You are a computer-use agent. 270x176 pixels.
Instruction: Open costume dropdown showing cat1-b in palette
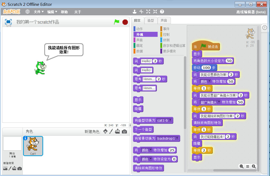click(164, 120)
